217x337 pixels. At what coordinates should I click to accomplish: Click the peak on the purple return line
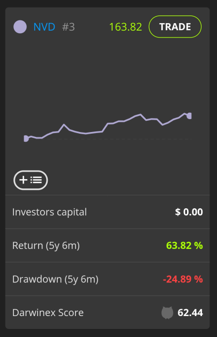pyautogui.click(x=140, y=114)
